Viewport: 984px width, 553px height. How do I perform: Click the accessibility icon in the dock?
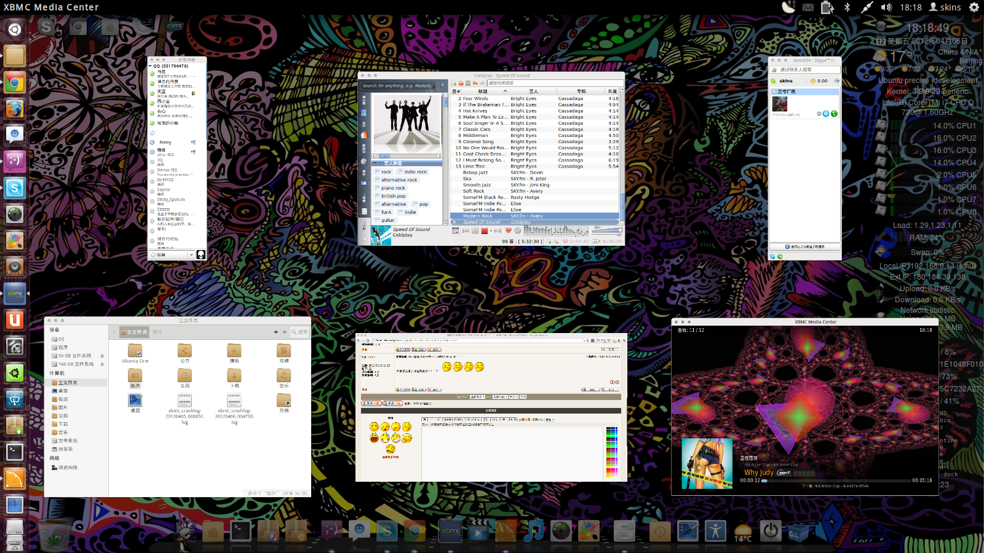coord(715,531)
